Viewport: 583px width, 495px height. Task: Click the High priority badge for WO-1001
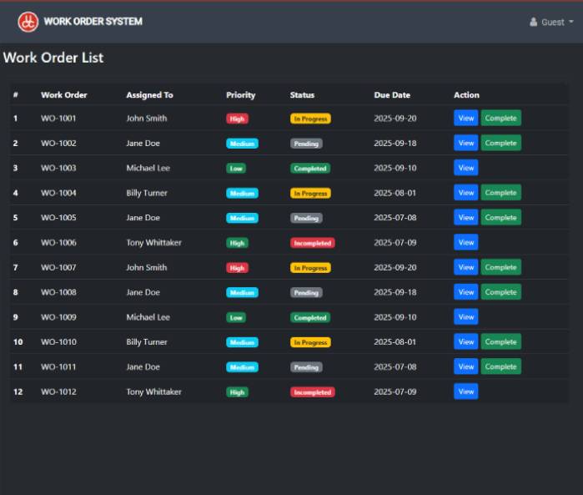pos(237,119)
